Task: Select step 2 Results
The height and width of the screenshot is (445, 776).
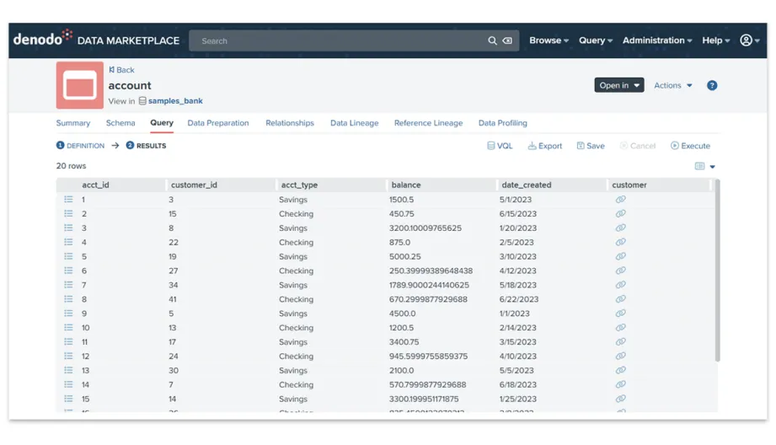Action: [146, 146]
